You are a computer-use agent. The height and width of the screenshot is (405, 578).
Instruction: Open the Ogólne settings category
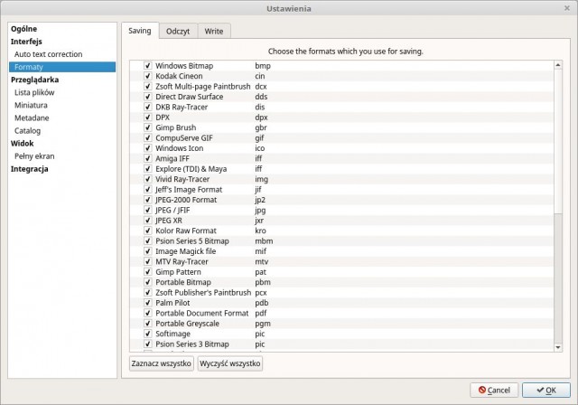(24, 29)
